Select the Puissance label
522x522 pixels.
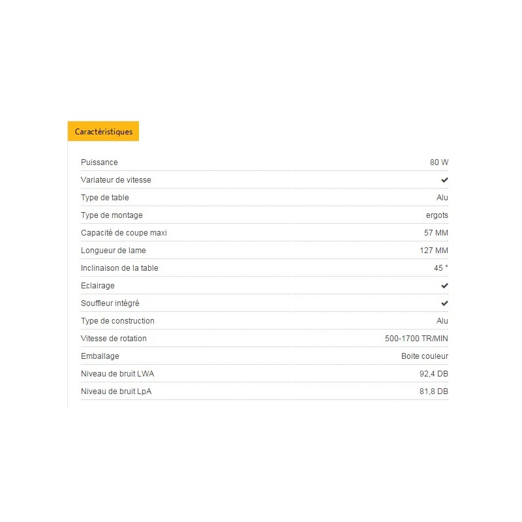point(99,162)
